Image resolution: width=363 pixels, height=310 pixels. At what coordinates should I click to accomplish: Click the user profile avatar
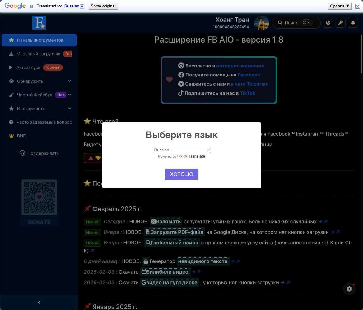262,23
